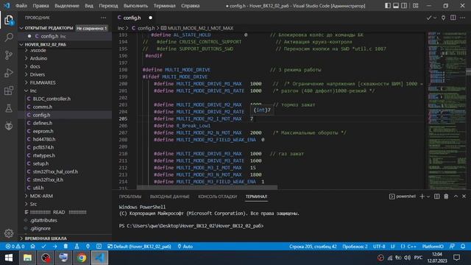The image size is (471, 265).
Task: Click PlatformIO Test flask icon in status bar
Action: tap(77, 247)
